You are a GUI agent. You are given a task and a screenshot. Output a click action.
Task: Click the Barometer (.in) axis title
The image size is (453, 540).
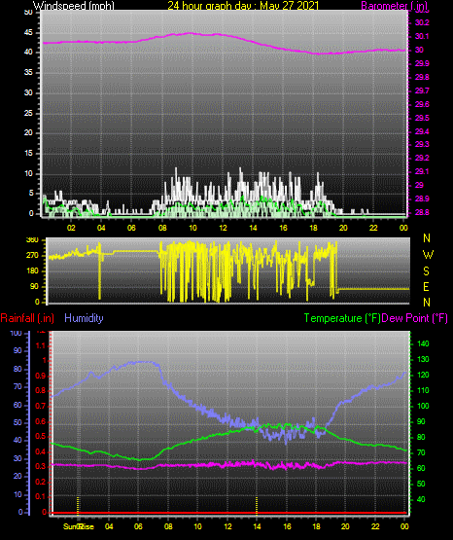394,6
